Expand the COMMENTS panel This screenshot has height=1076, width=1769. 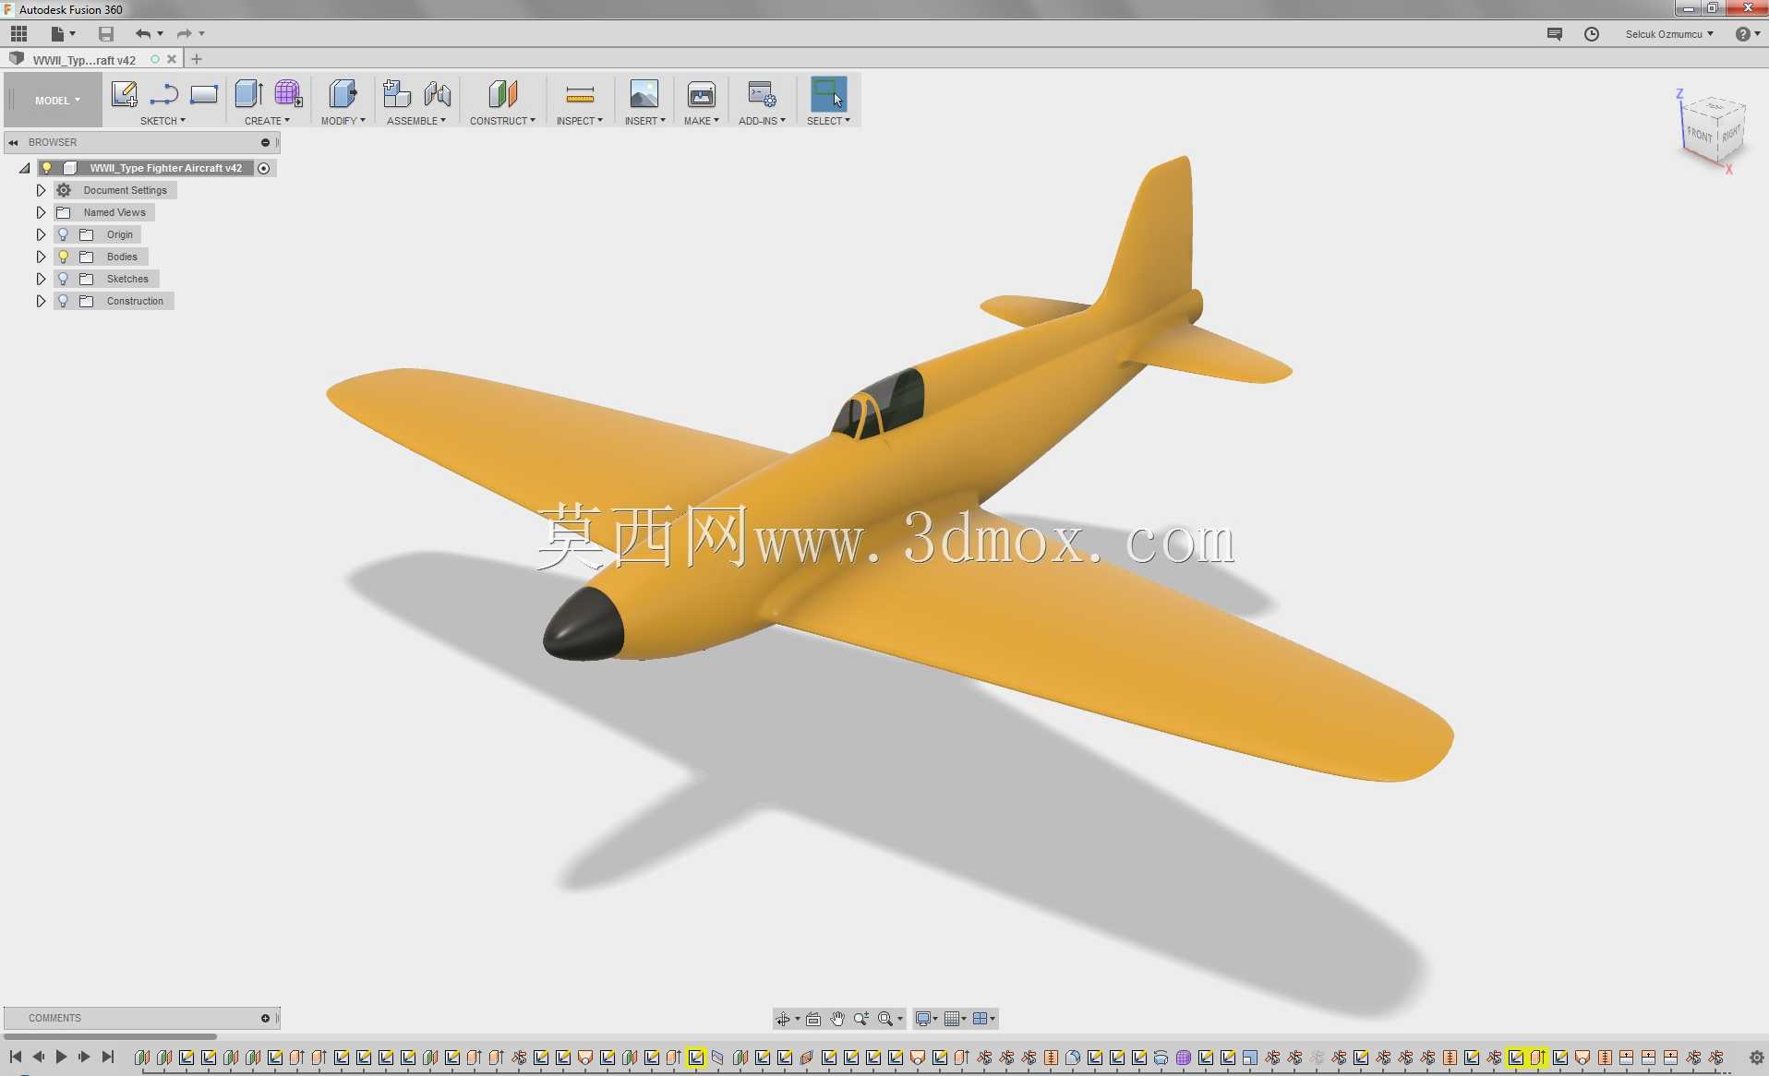click(x=265, y=1018)
